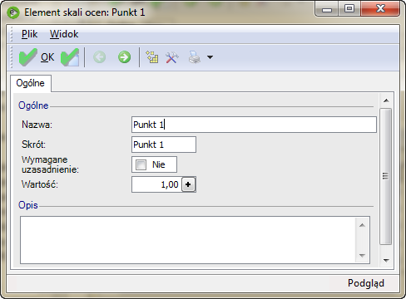Click into the Nazwa text field

click(x=254, y=125)
